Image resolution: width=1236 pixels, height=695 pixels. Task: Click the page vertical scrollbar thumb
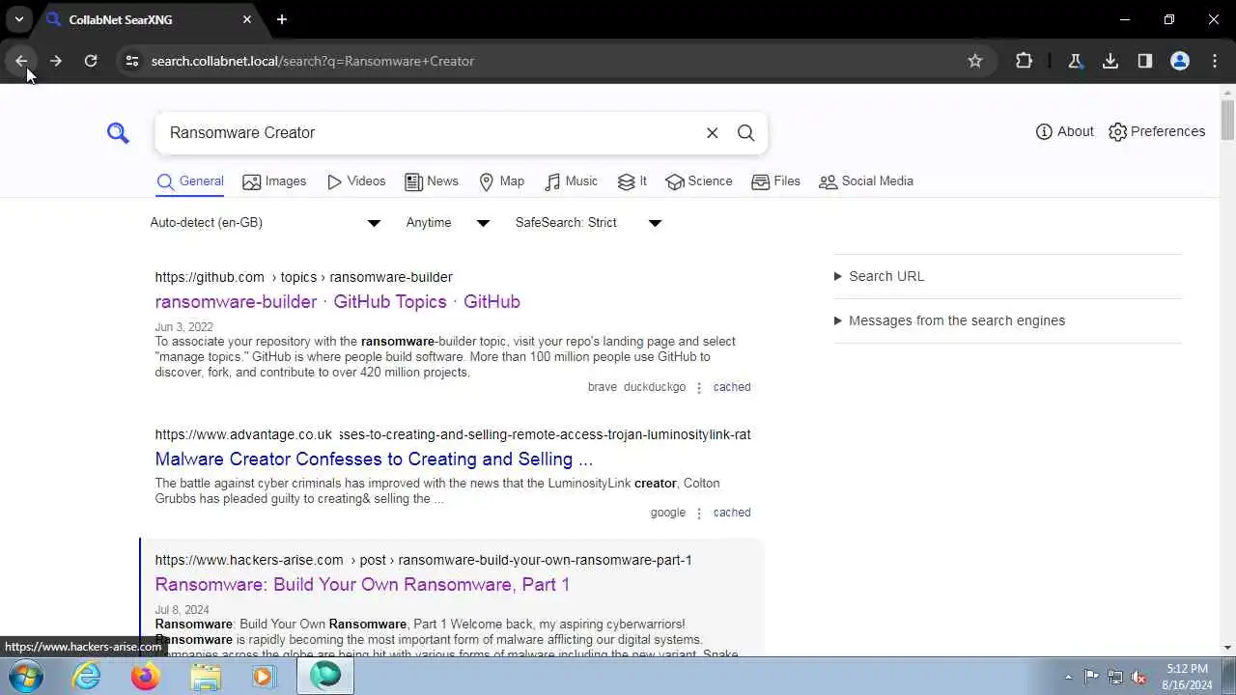[1227, 121]
